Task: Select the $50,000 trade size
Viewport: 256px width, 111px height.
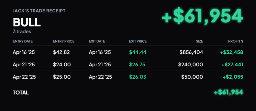Action: (x=192, y=77)
